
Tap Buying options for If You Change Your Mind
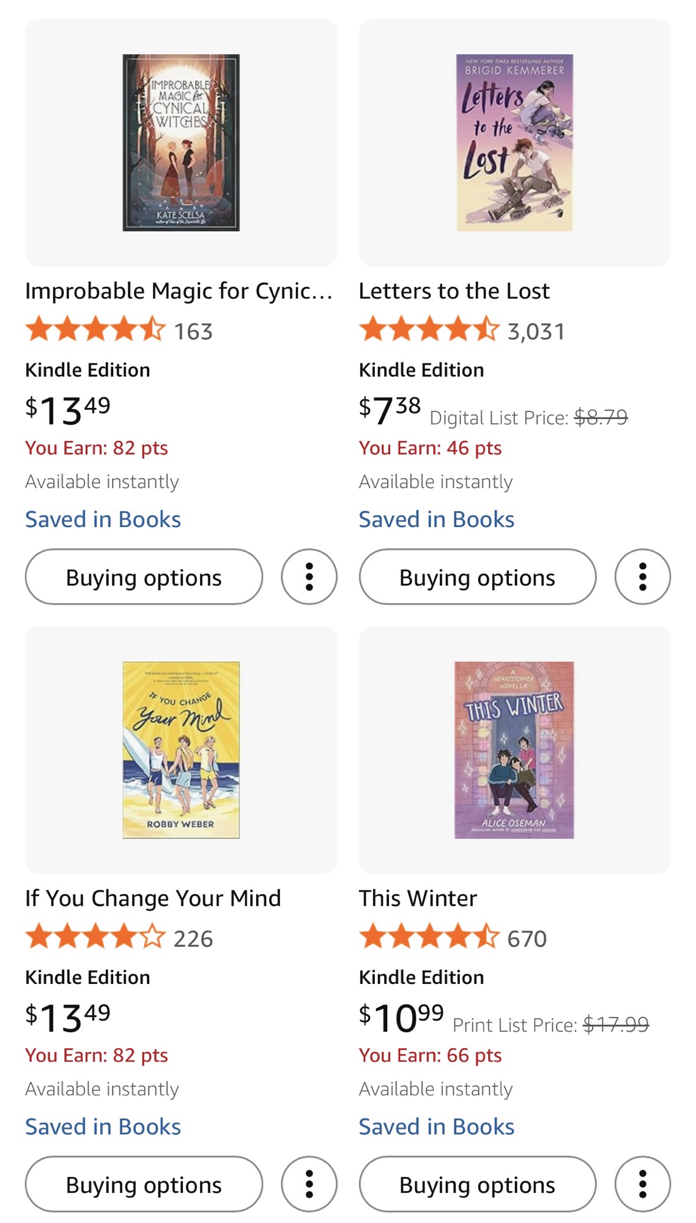[x=144, y=1184]
